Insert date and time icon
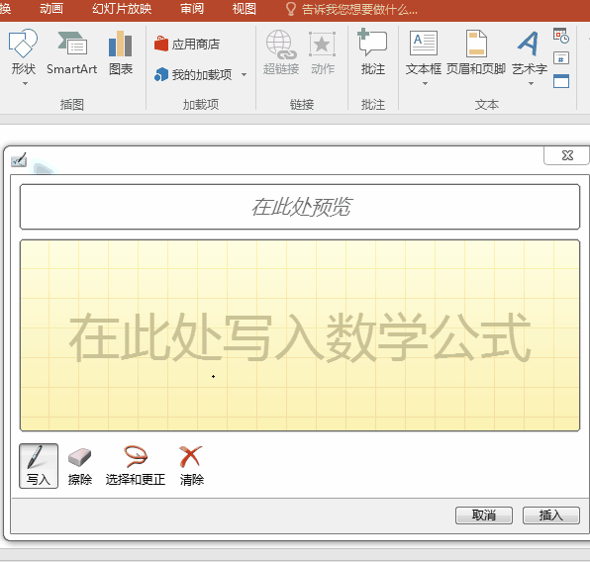 coord(561,36)
